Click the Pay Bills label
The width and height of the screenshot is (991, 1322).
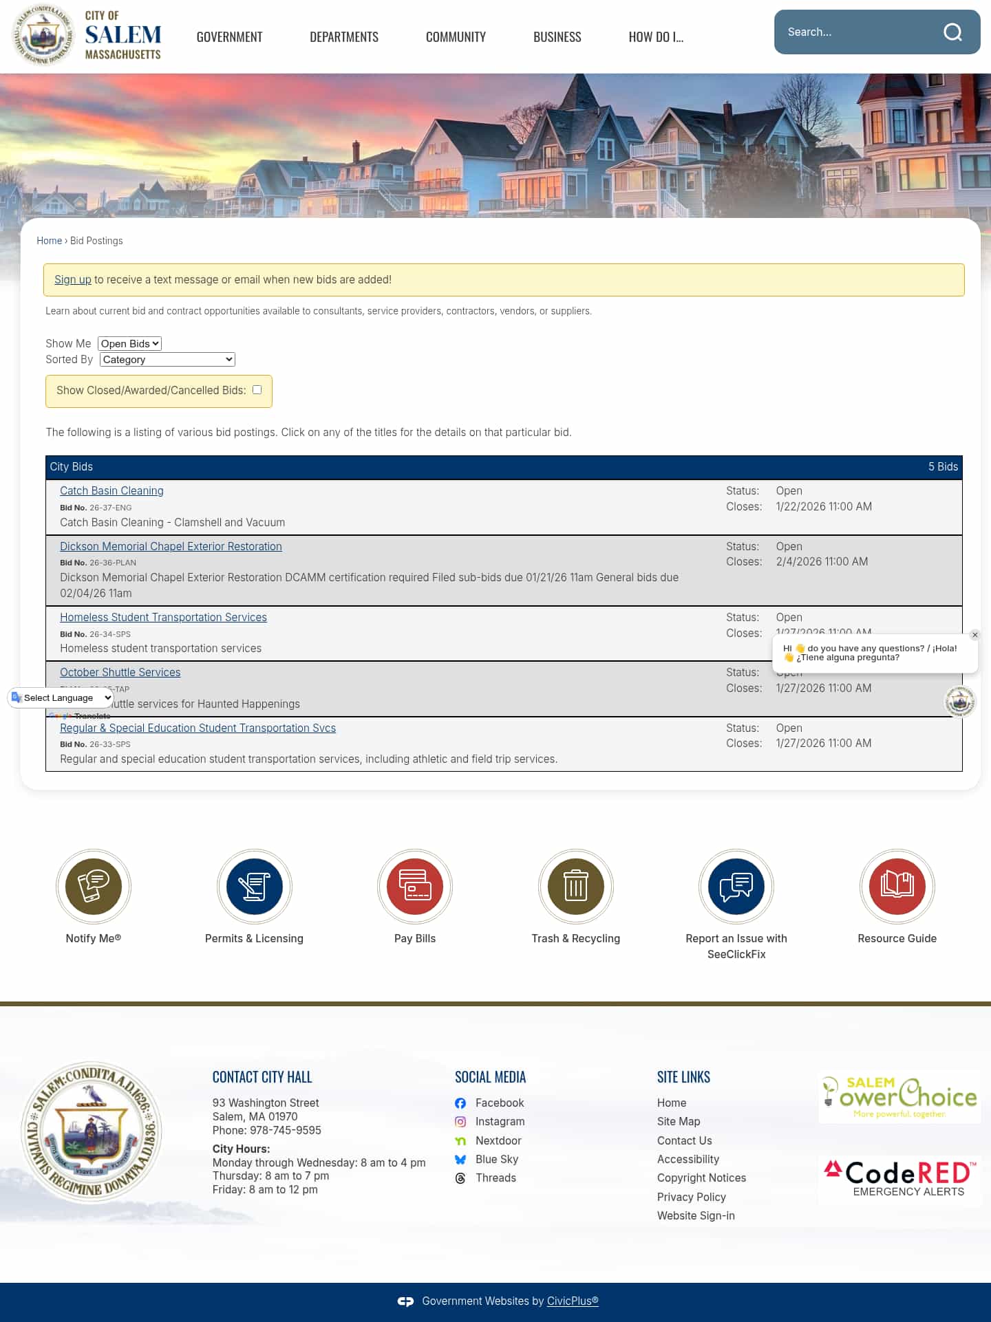click(x=415, y=939)
